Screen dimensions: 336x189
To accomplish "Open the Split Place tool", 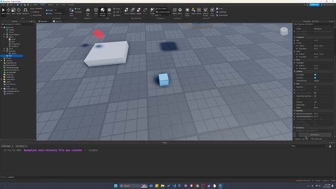I will (71, 12).
